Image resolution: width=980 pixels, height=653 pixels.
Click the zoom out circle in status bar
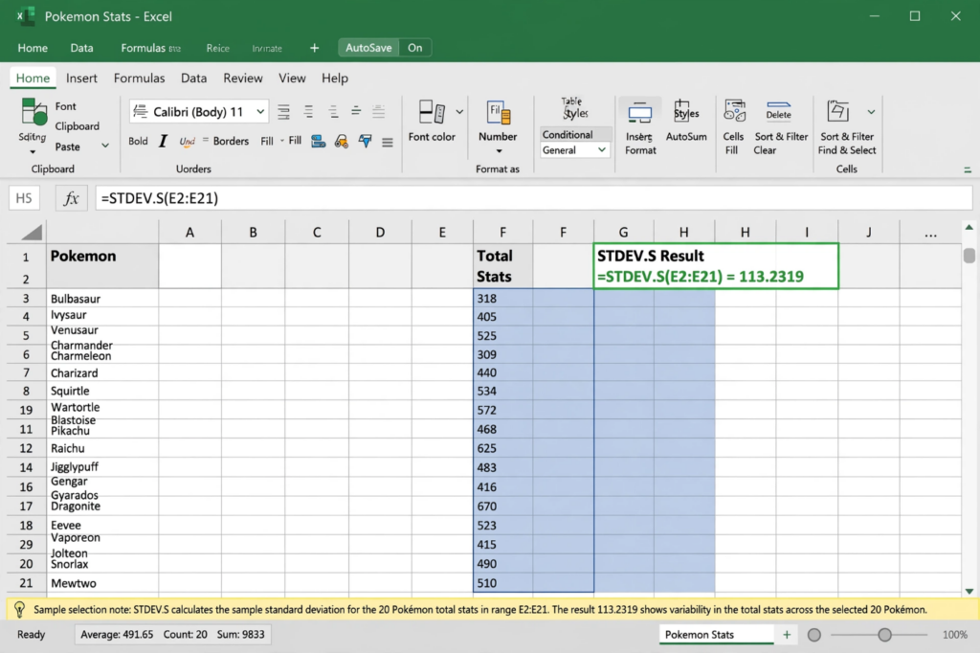pos(813,635)
